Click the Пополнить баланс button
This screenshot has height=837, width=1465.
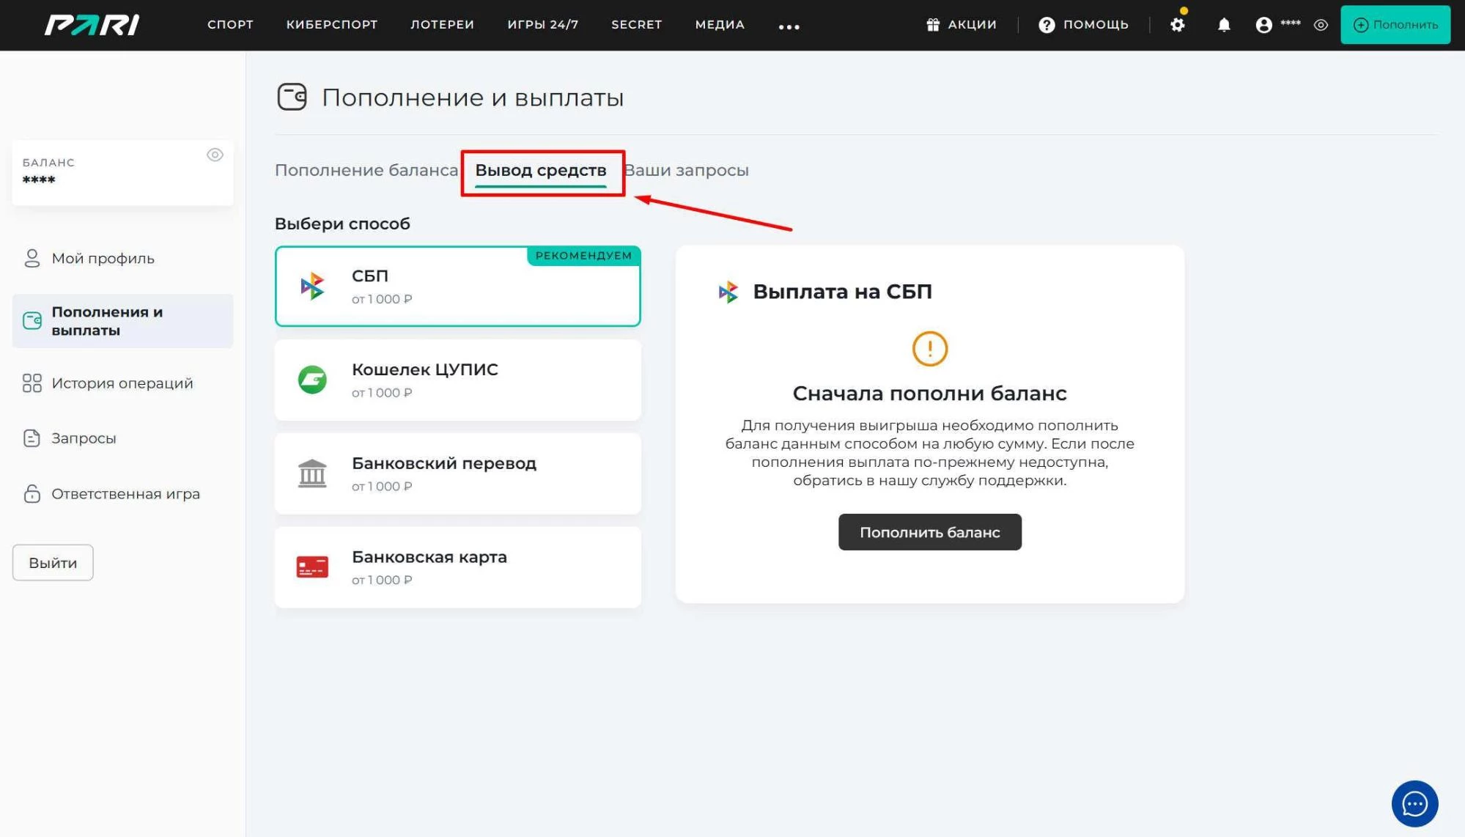pyautogui.click(x=929, y=531)
